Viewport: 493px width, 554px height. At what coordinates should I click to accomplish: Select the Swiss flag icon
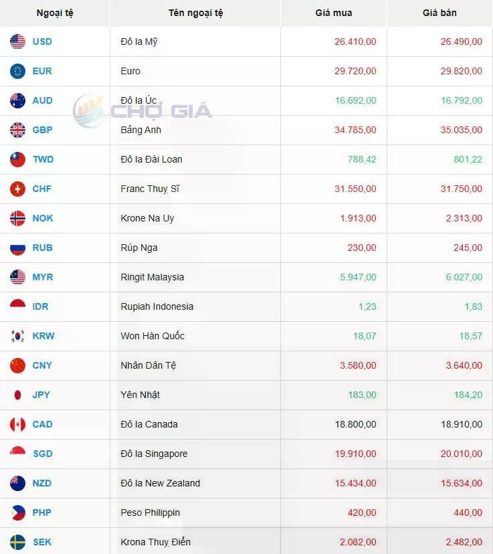click(17, 189)
